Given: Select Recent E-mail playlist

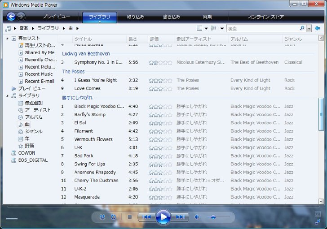Looking at the screenshot, I should [x=40, y=81].
